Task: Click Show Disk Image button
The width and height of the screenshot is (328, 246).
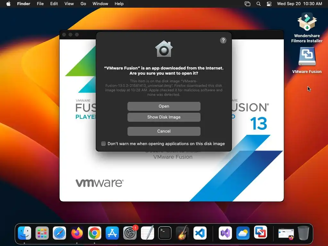Action: (x=164, y=117)
